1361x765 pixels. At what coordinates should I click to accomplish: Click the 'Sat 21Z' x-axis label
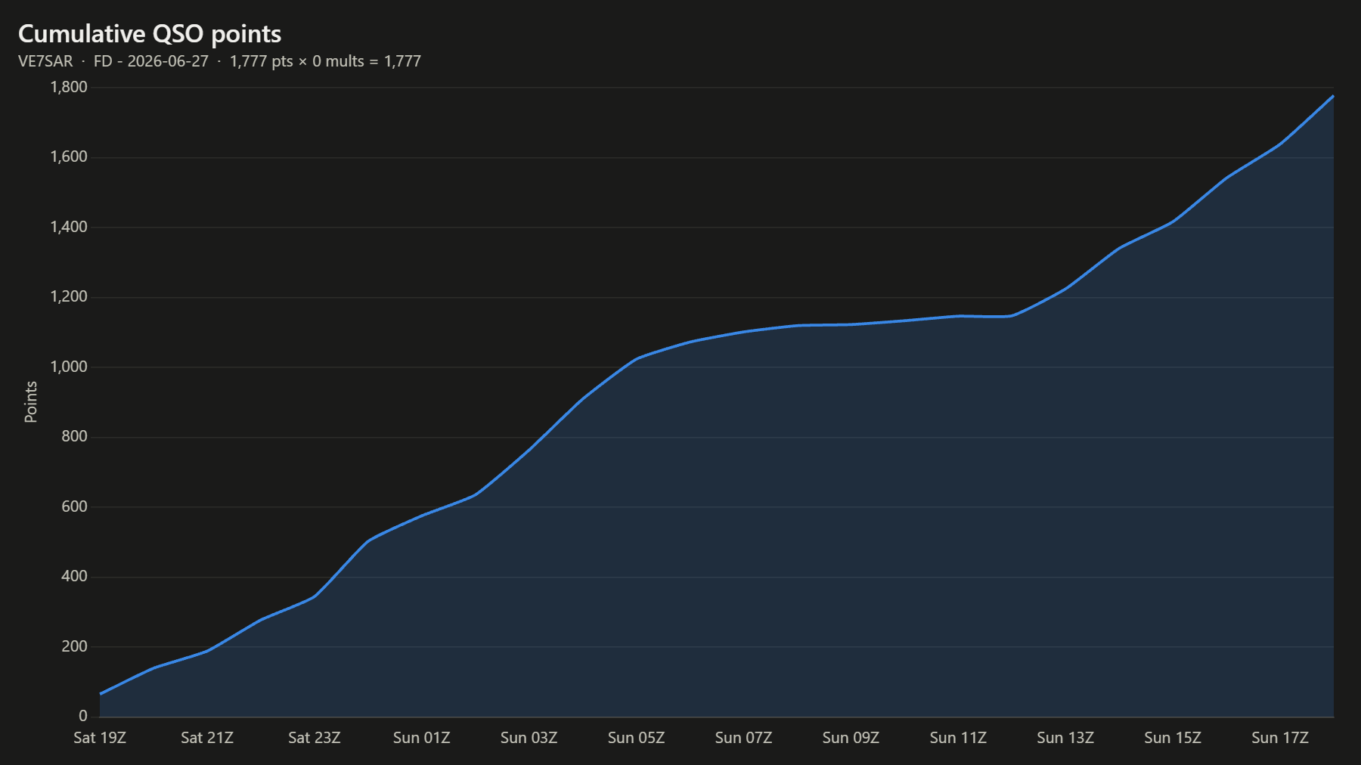tap(207, 738)
